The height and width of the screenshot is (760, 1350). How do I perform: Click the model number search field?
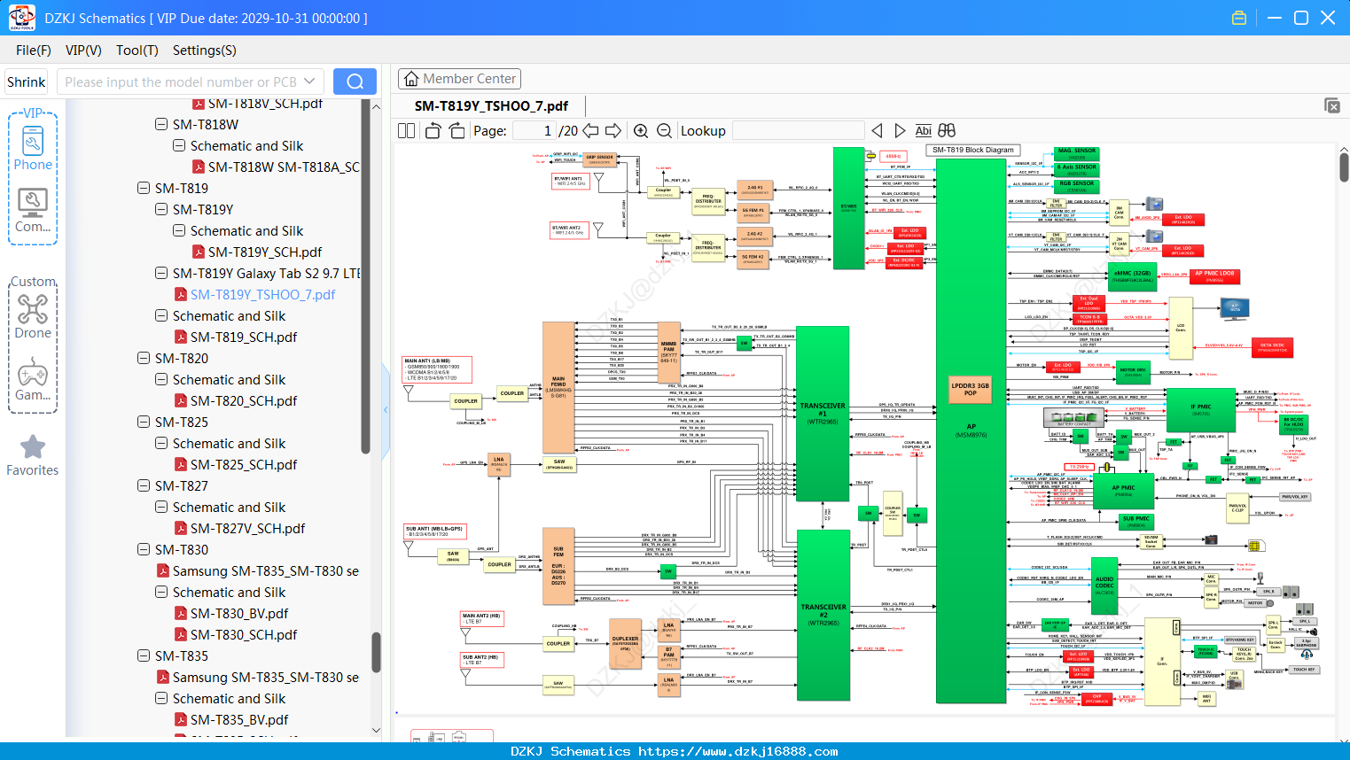pos(180,81)
